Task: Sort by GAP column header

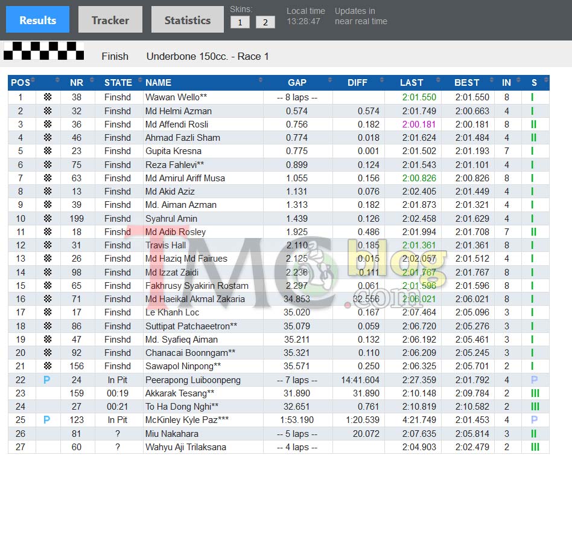Action: point(297,83)
